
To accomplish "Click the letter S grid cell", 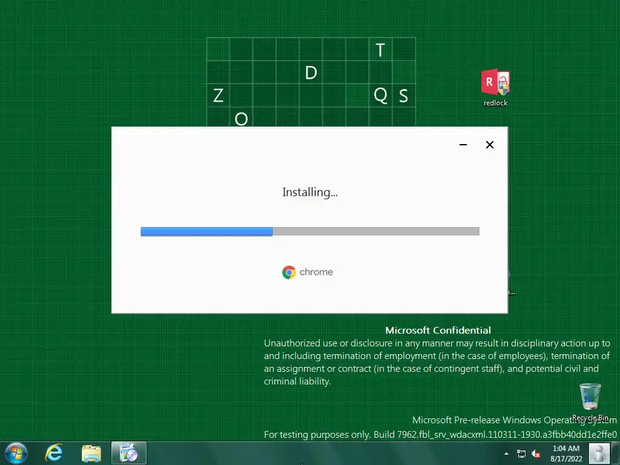I will tap(404, 95).
